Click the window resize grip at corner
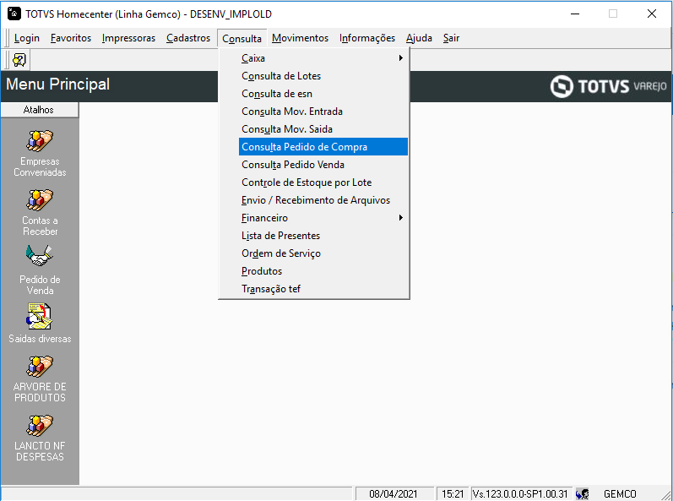 666,495
